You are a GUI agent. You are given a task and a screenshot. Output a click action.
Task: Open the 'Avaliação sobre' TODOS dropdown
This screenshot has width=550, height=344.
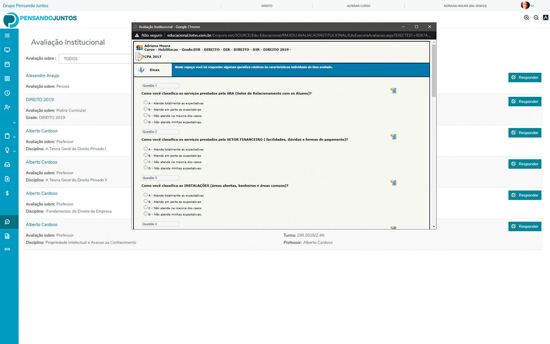(x=95, y=59)
